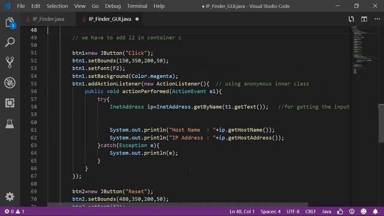Click the horizontal editor scrollbar
The width and height of the screenshot is (384, 216).
click(178, 204)
